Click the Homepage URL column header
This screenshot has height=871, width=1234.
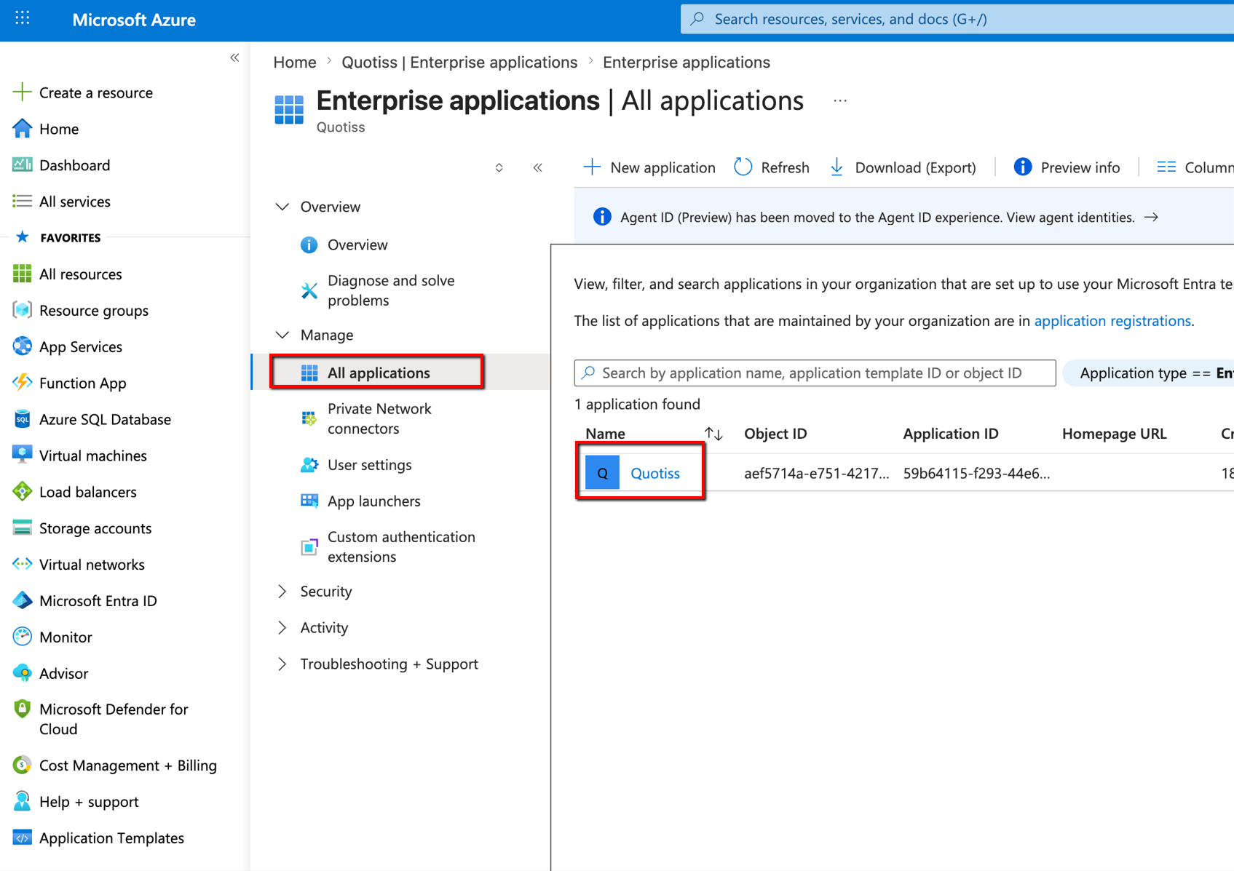click(1114, 434)
